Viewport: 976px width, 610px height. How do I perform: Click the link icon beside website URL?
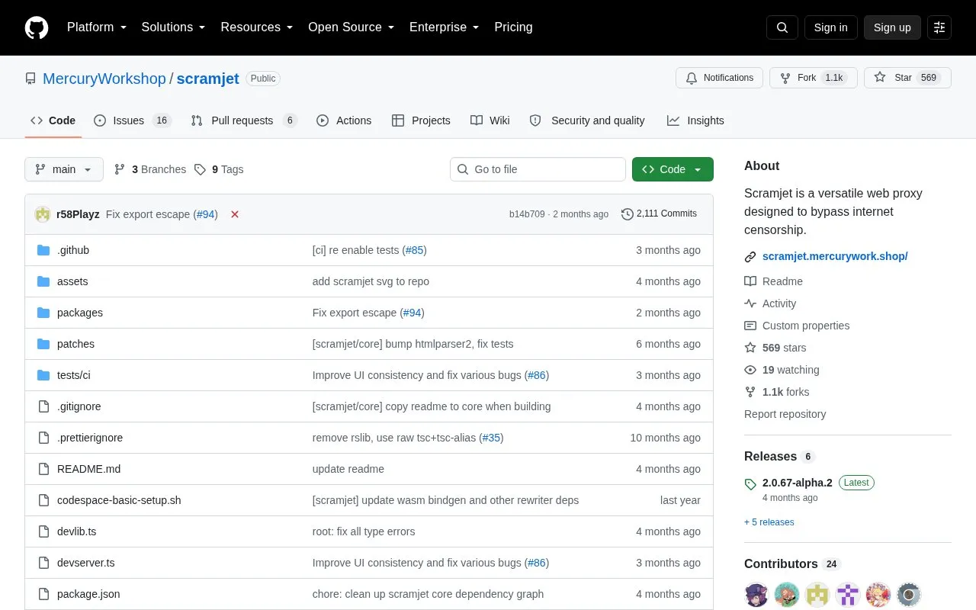(750, 257)
